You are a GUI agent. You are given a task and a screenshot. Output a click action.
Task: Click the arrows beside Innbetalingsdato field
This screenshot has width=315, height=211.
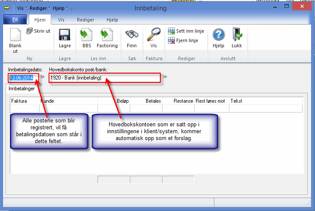pyautogui.click(x=42, y=77)
